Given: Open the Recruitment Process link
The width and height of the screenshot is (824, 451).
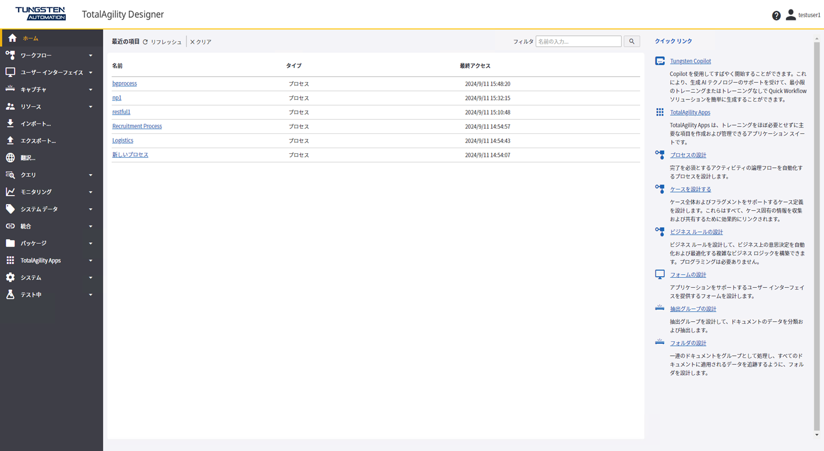Looking at the screenshot, I should point(137,126).
